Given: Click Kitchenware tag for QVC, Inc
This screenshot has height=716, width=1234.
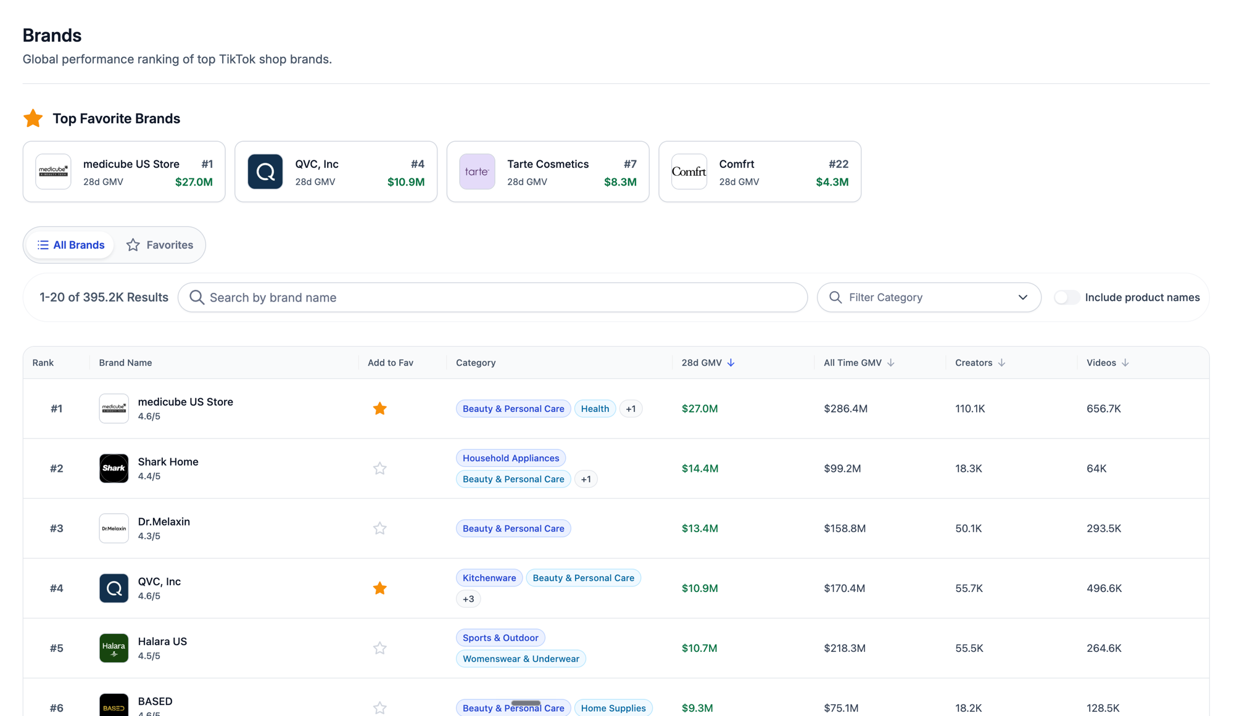Looking at the screenshot, I should tap(489, 577).
